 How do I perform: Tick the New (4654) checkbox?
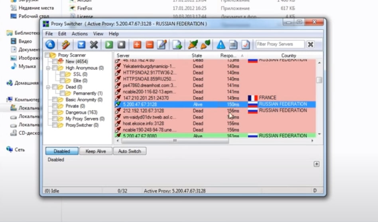(55, 62)
